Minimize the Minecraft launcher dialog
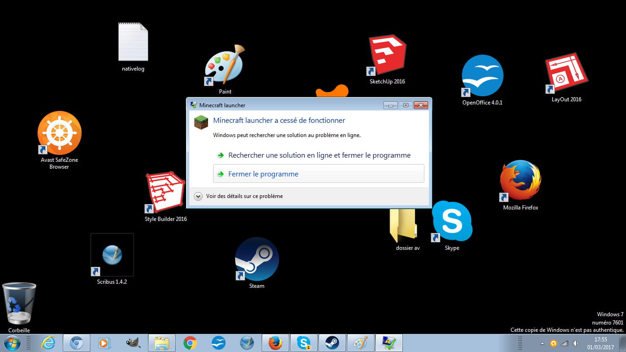This screenshot has width=626, height=352. point(391,105)
